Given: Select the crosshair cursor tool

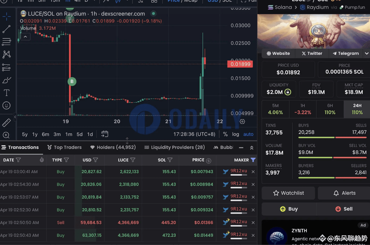Looking at the screenshot, I should [x=7, y=16].
